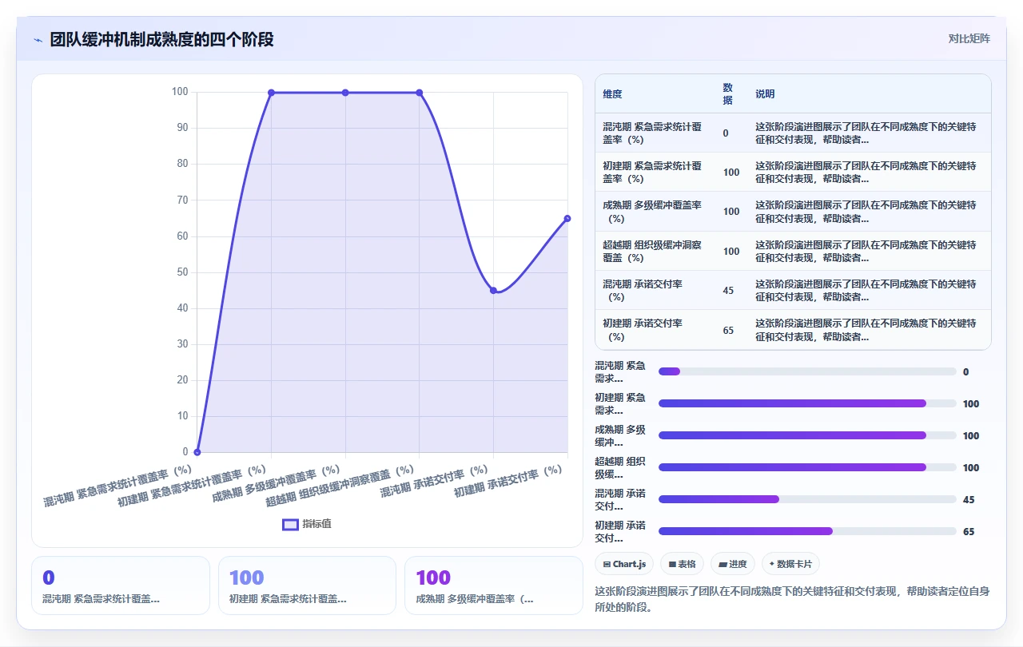Click the 表格 tag chip
1023x647 pixels.
[682, 564]
